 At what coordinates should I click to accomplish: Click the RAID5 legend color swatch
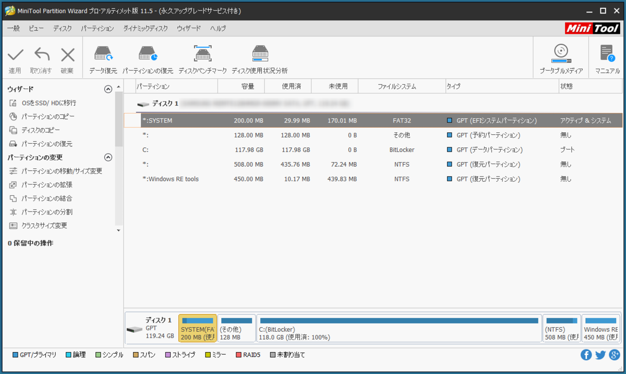[239, 355]
